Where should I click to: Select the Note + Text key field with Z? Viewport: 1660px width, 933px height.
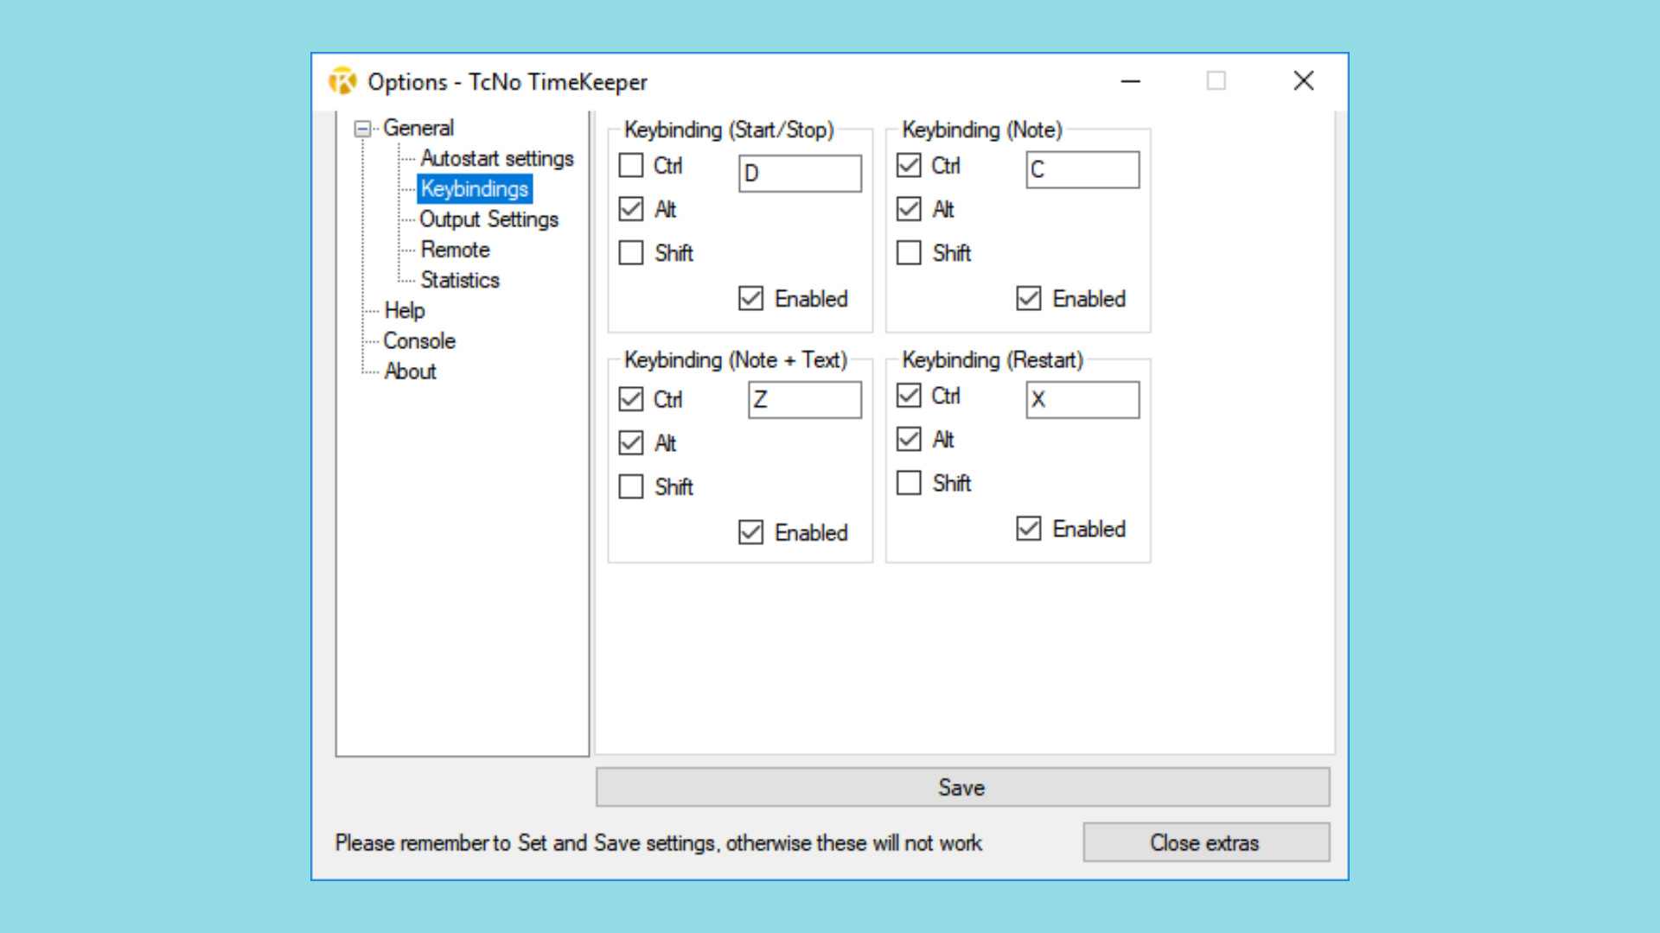pyautogui.click(x=803, y=399)
